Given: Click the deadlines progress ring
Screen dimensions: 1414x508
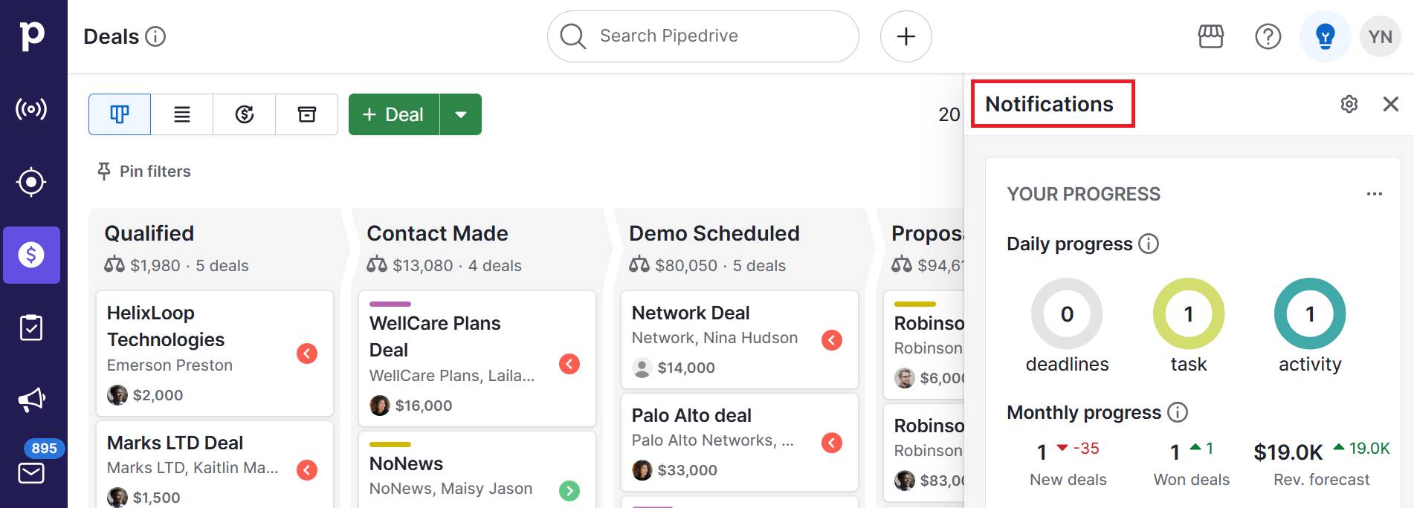Looking at the screenshot, I should (1067, 314).
